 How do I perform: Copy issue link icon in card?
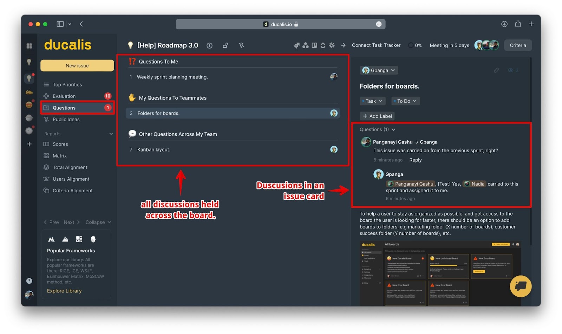(496, 70)
